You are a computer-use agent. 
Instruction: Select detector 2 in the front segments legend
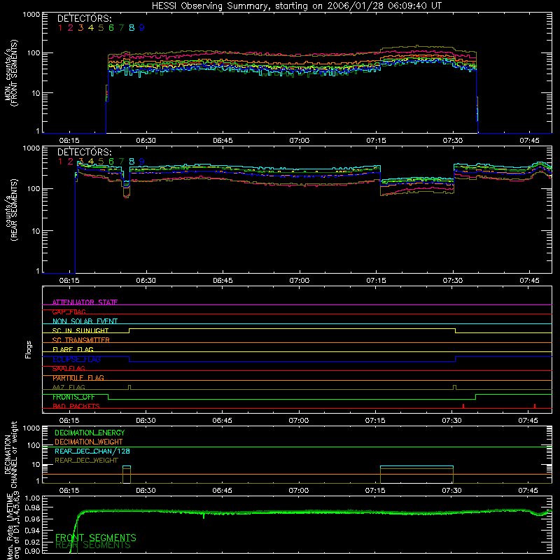[71, 28]
